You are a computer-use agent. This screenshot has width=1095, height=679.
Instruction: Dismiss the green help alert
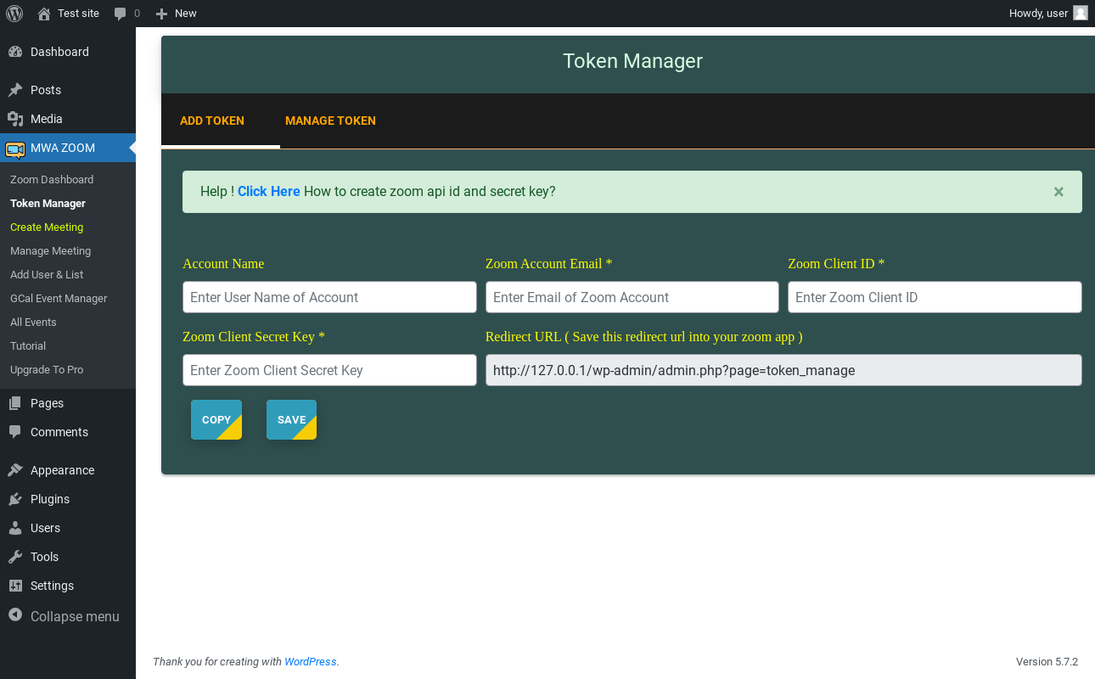(x=1058, y=192)
